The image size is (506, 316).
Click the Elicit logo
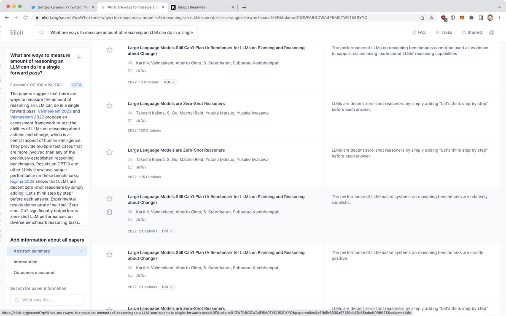point(17,32)
